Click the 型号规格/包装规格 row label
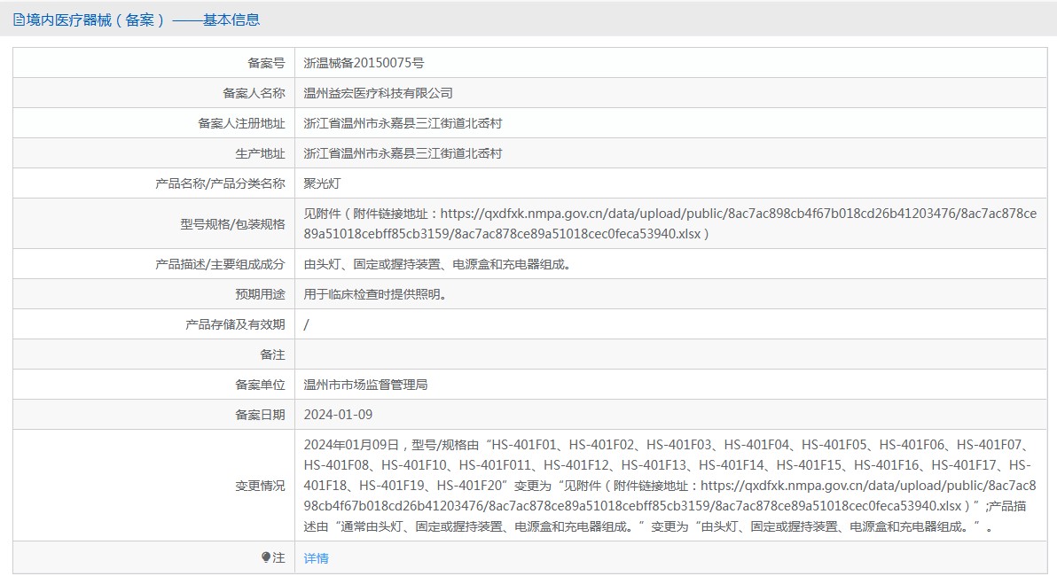 [232, 224]
